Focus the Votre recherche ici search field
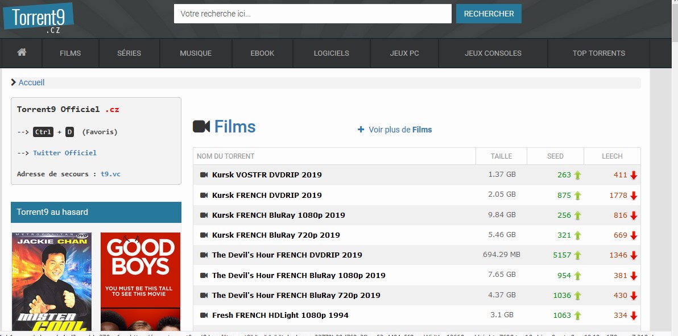Image resolution: width=678 pixels, height=336 pixels. coord(313,14)
